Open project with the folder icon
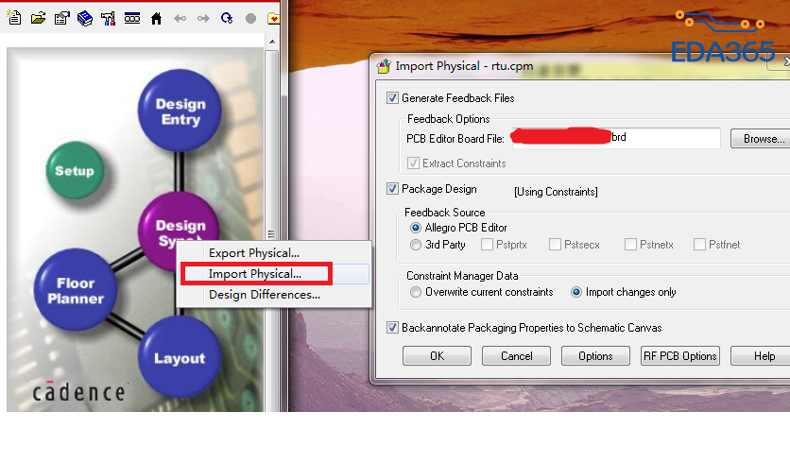Viewport: 790px width, 463px height. [38, 19]
